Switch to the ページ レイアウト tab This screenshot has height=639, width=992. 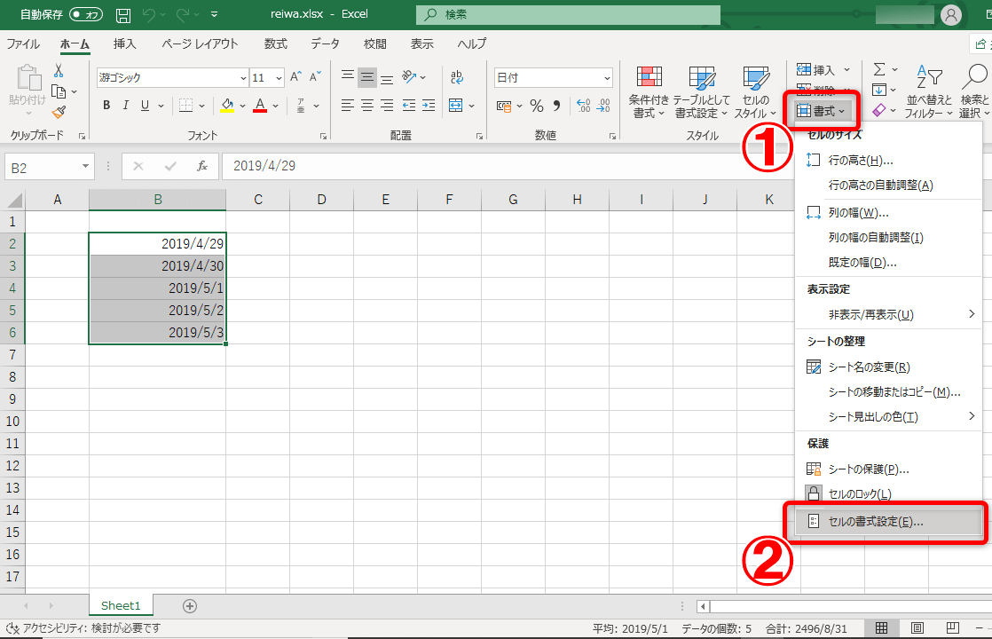click(200, 43)
